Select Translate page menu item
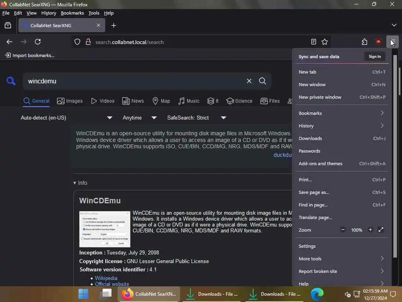 (x=342, y=217)
